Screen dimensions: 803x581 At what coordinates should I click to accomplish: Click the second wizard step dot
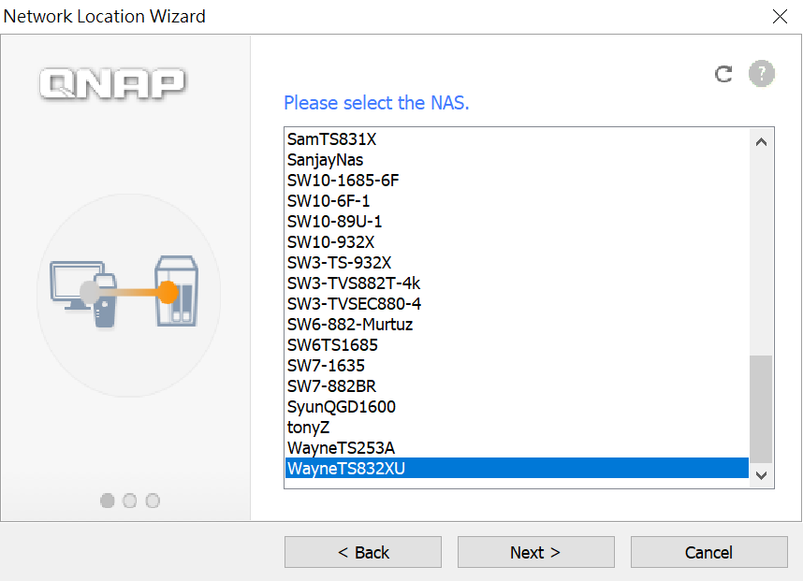[130, 501]
